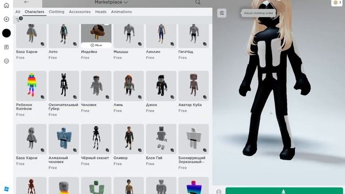Select the Джон character thumbnail
Viewport: 345px width, 194px height.
161,86
